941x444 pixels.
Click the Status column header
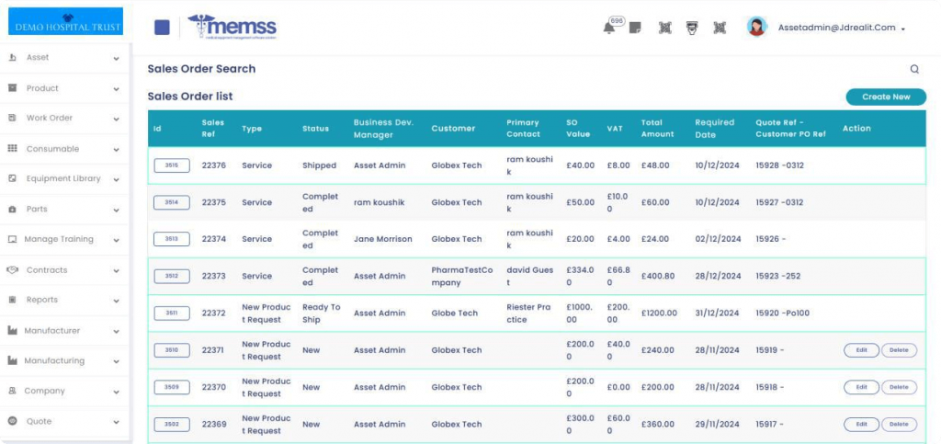(x=316, y=129)
